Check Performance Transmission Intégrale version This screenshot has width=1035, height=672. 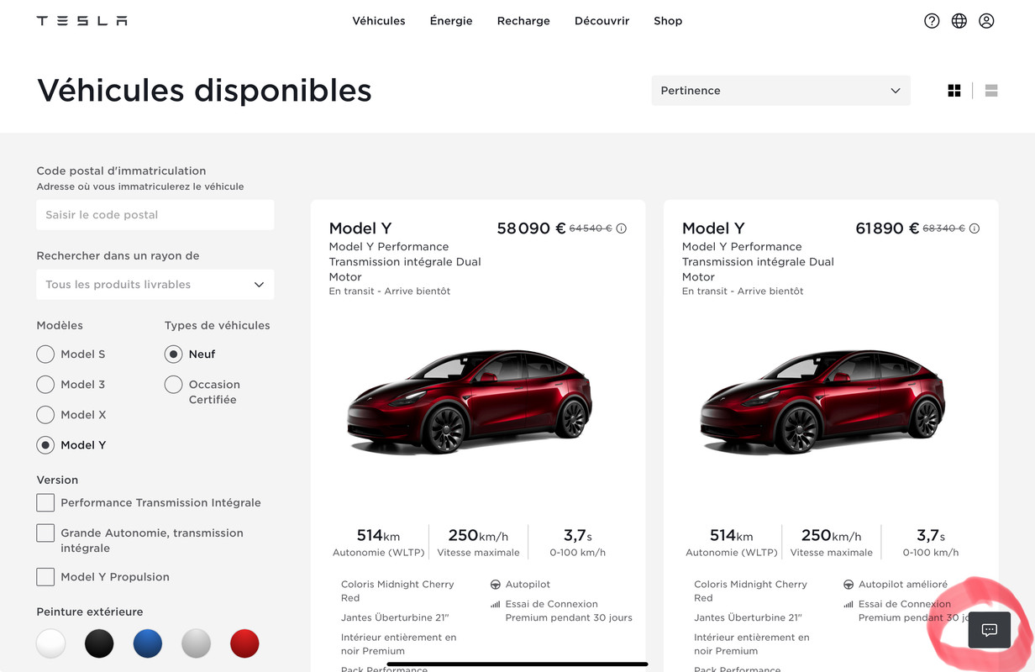pyautogui.click(x=45, y=503)
